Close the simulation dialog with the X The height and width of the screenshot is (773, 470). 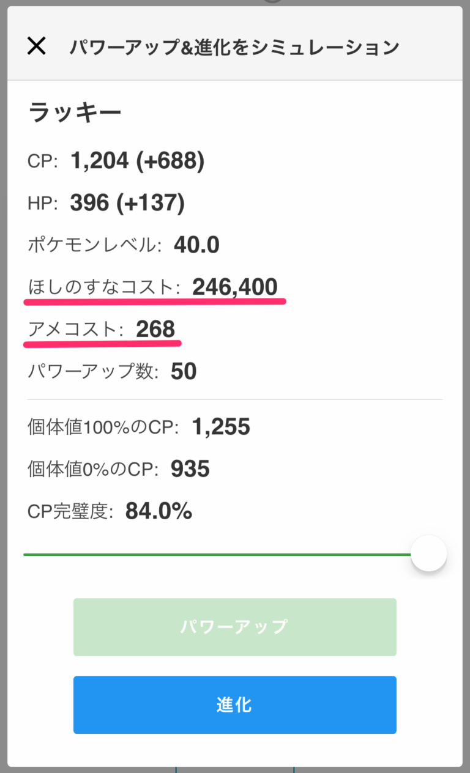[37, 46]
